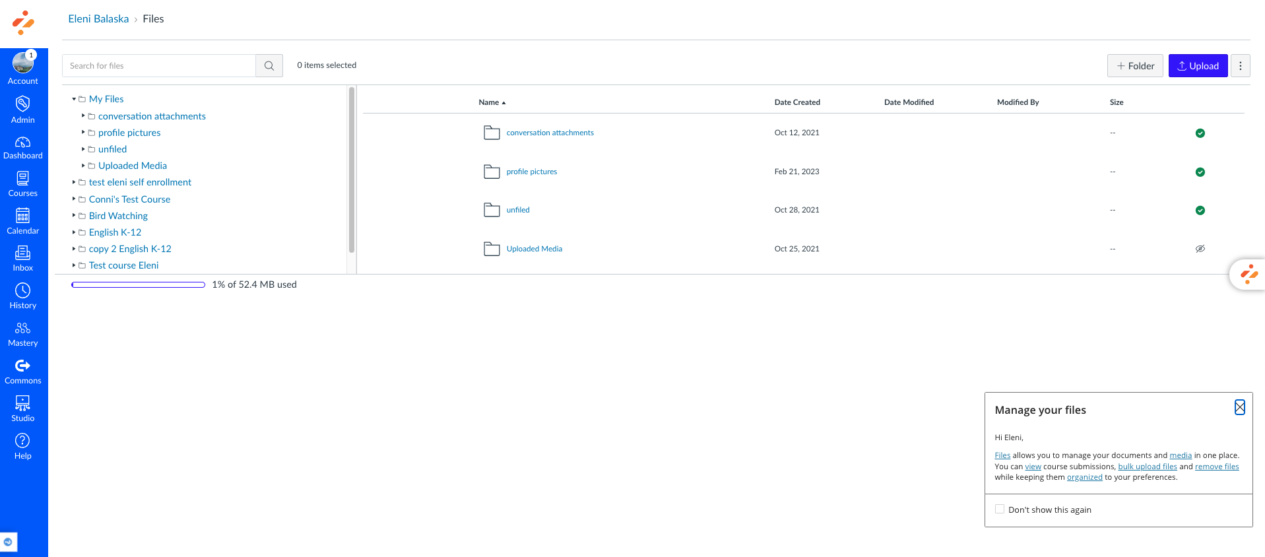Expand test eleni self enrollment node
This screenshot has height=557, width=1265.
pos(74,182)
